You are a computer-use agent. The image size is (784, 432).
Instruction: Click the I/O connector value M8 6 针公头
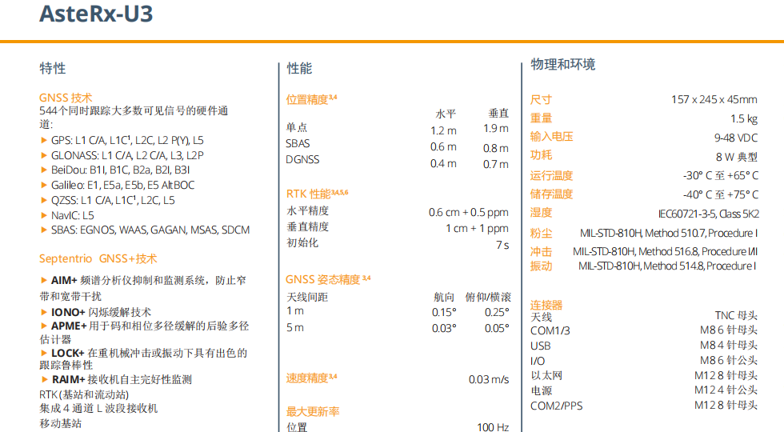[729, 360]
